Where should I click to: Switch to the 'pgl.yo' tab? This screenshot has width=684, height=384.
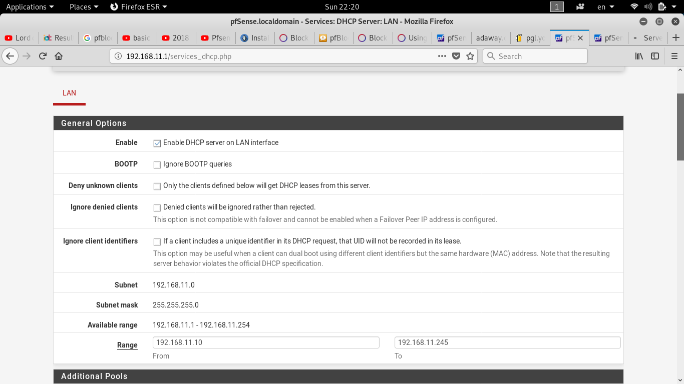[x=530, y=38]
